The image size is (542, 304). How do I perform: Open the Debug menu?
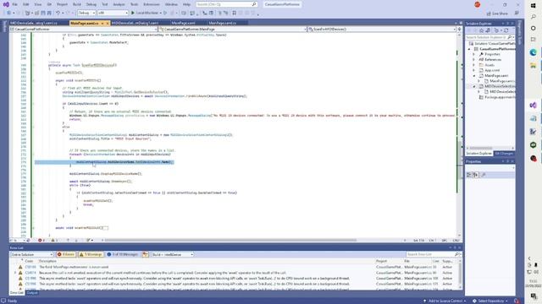click(x=91, y=4)
